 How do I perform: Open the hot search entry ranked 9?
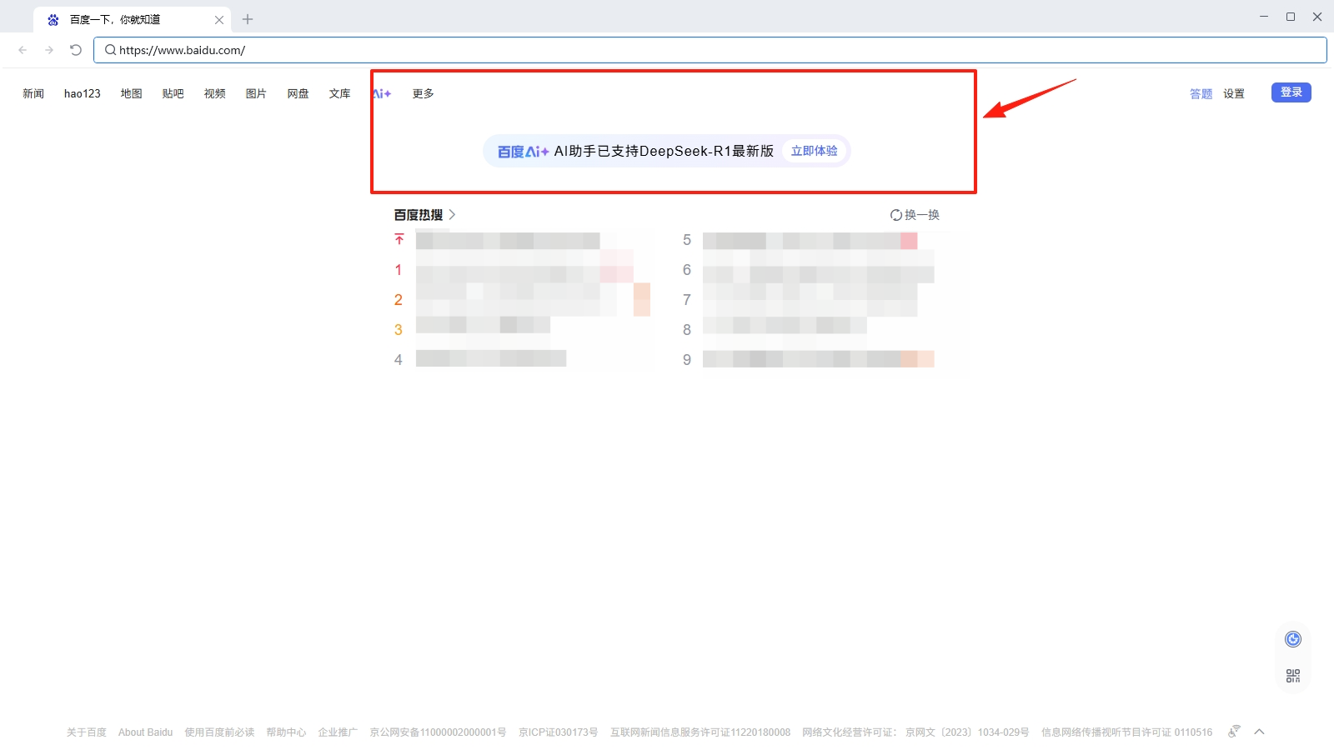[809, 359]
